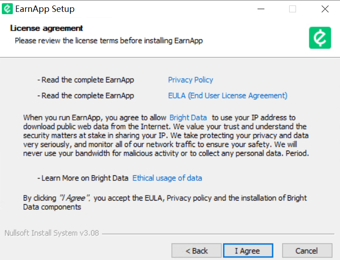The image size is (340, 260).
Task: Go back with the Back button
Action: tap(196, 250)
